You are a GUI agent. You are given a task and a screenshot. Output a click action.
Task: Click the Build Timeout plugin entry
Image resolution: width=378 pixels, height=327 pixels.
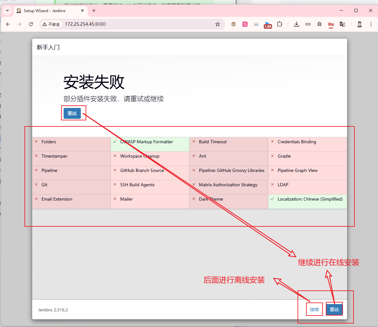(x=229, y=144)
